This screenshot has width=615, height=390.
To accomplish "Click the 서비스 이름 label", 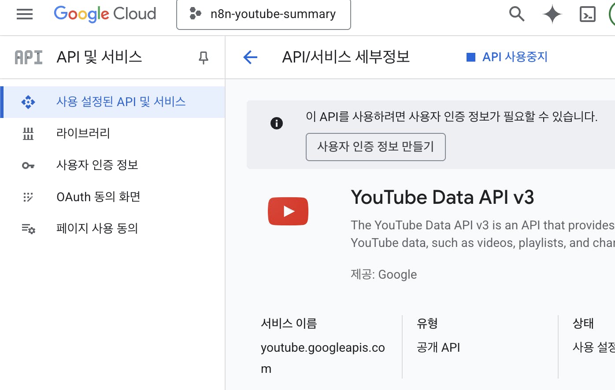I will pyautogui.click(x=289, y=324).
